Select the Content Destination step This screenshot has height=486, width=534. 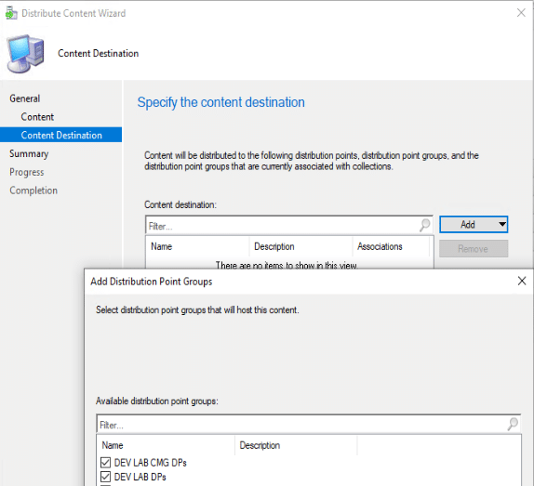point(61,135)
